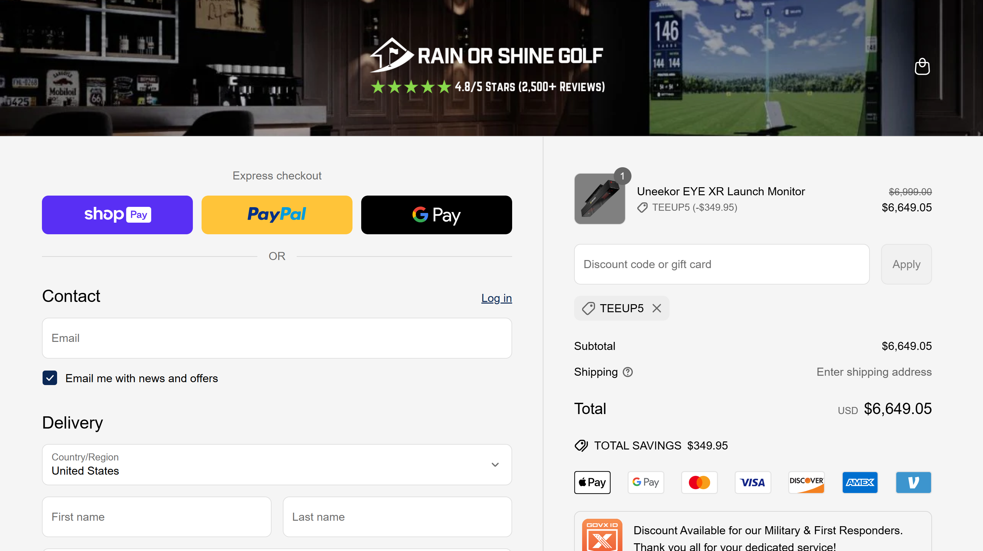Click the Venmo payment icon
This screenshot has width=983, height=551.
point(914,482)
